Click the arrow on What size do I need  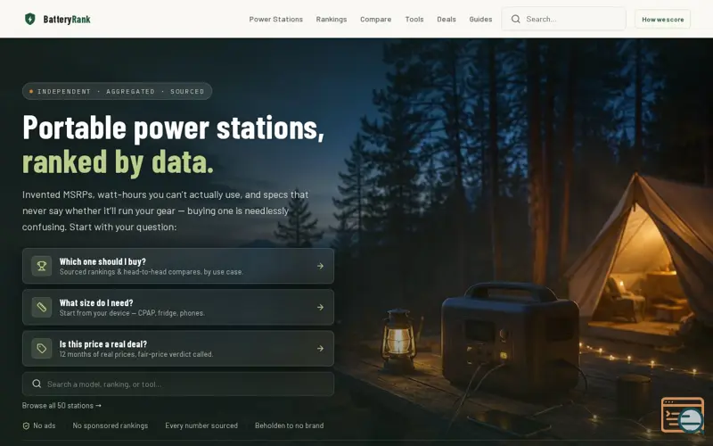point(320,307)
